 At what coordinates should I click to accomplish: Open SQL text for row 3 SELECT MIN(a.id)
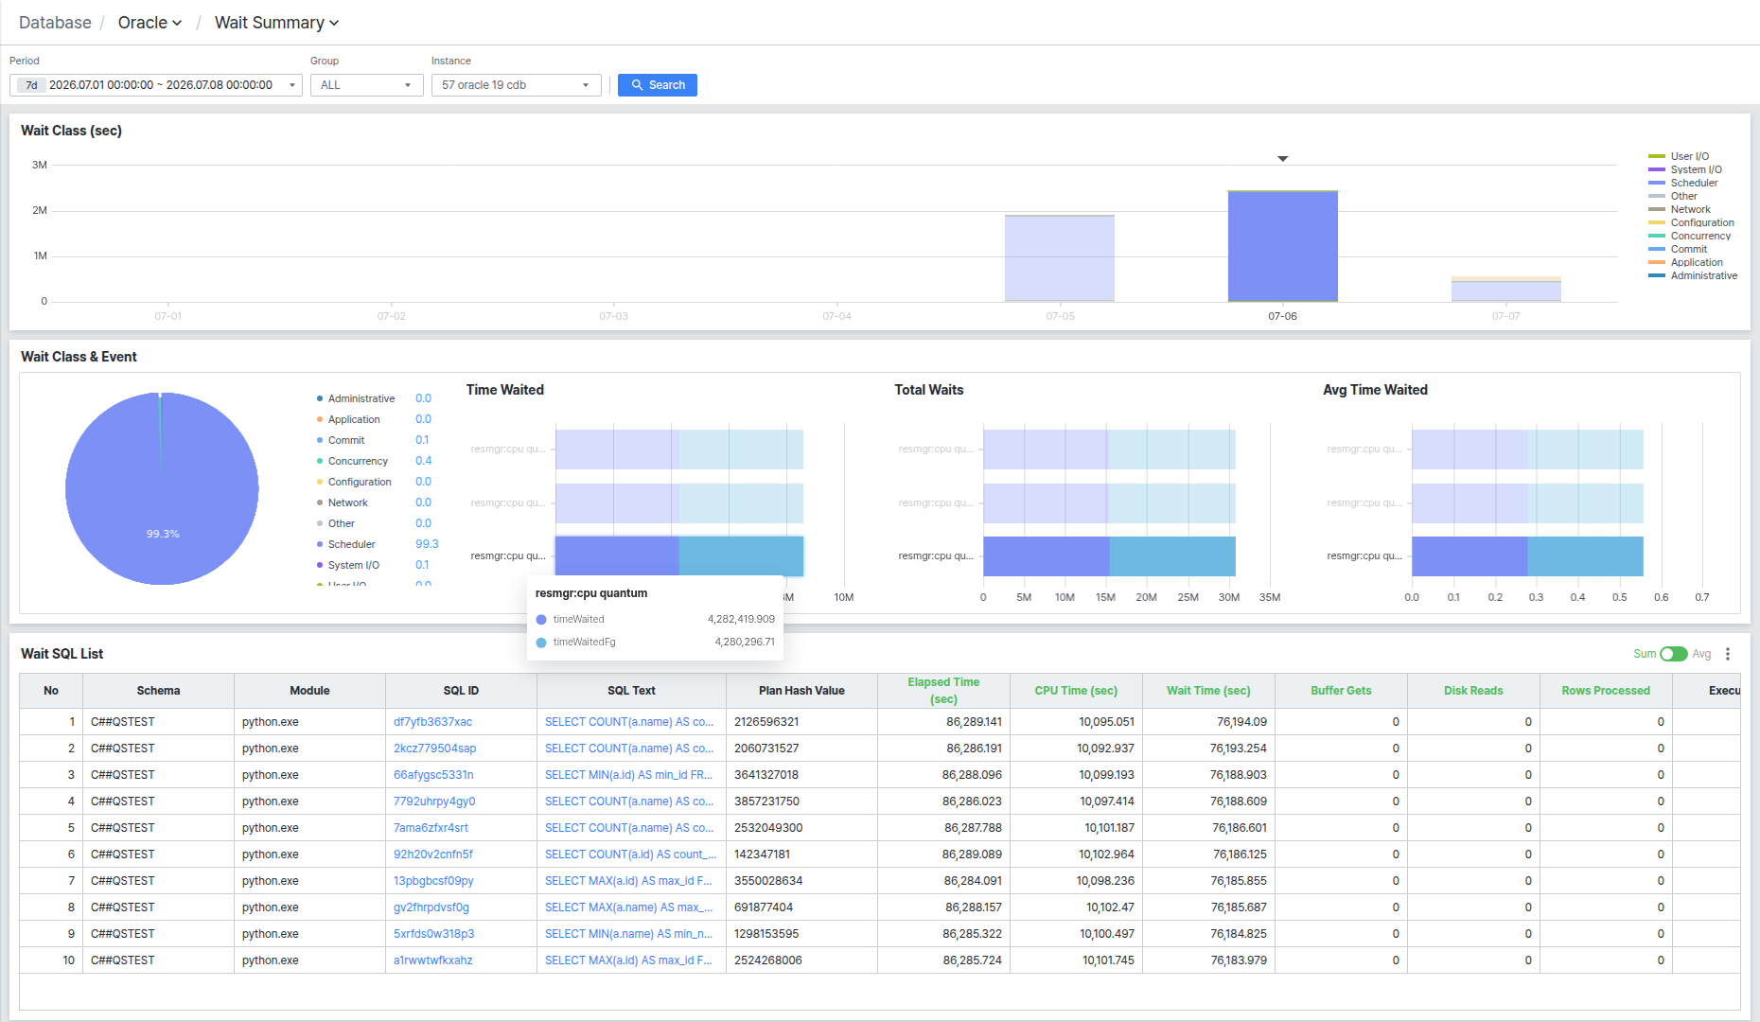(x=628, y=775)
